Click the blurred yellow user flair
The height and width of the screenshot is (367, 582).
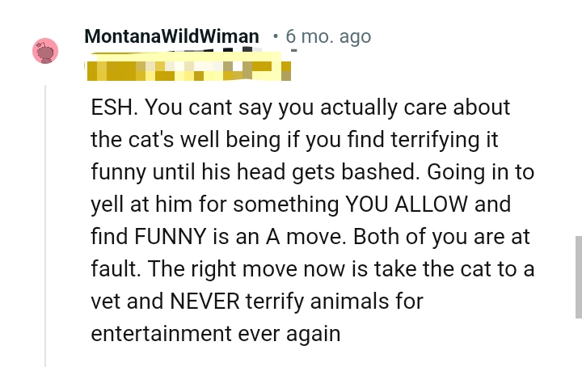(188, 68)
